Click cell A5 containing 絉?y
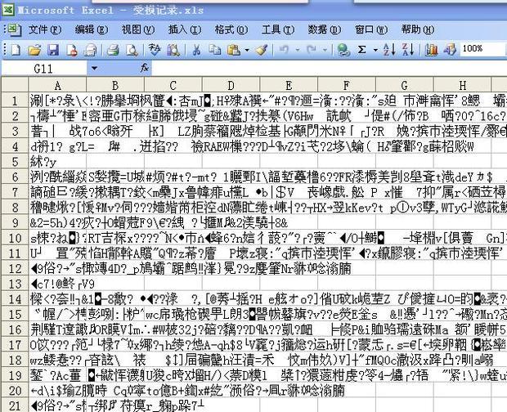This screenshot has width=507, height=412. pyautogui.click(x=57, y=162)
